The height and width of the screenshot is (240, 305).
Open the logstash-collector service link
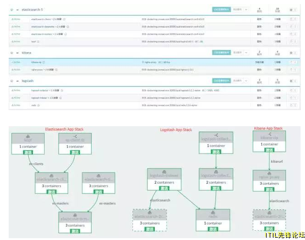tap(40, 91)
